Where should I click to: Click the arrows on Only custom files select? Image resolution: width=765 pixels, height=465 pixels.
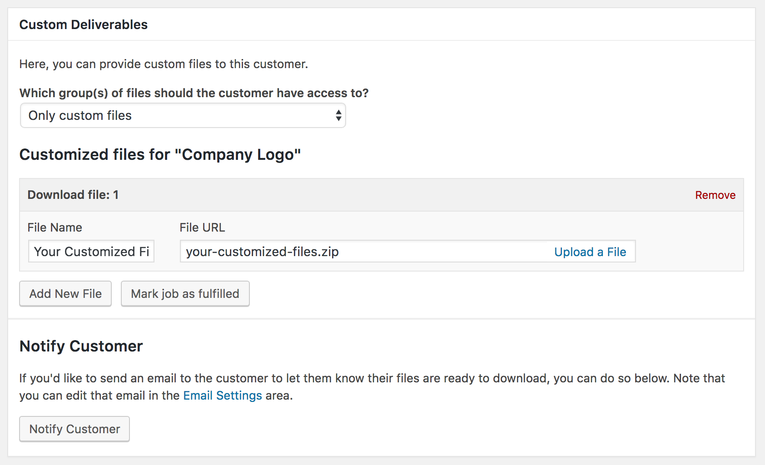(338, 115)
